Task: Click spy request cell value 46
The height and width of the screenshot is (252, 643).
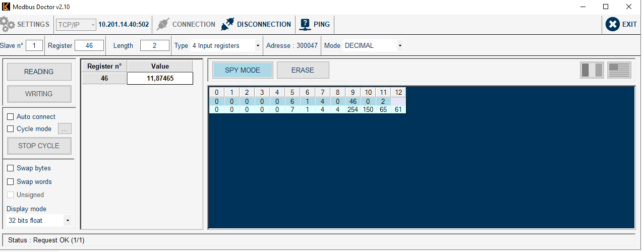Action: coord(353,101)
